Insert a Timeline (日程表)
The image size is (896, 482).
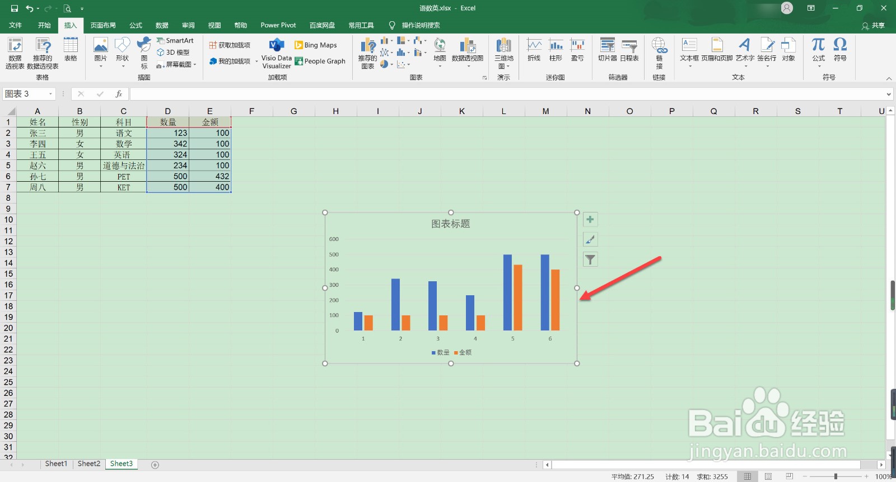[x=629, y=50]
